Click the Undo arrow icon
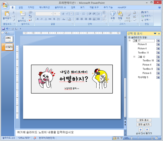The width and height of the screenshot is (163, 141). coord(7,29)
